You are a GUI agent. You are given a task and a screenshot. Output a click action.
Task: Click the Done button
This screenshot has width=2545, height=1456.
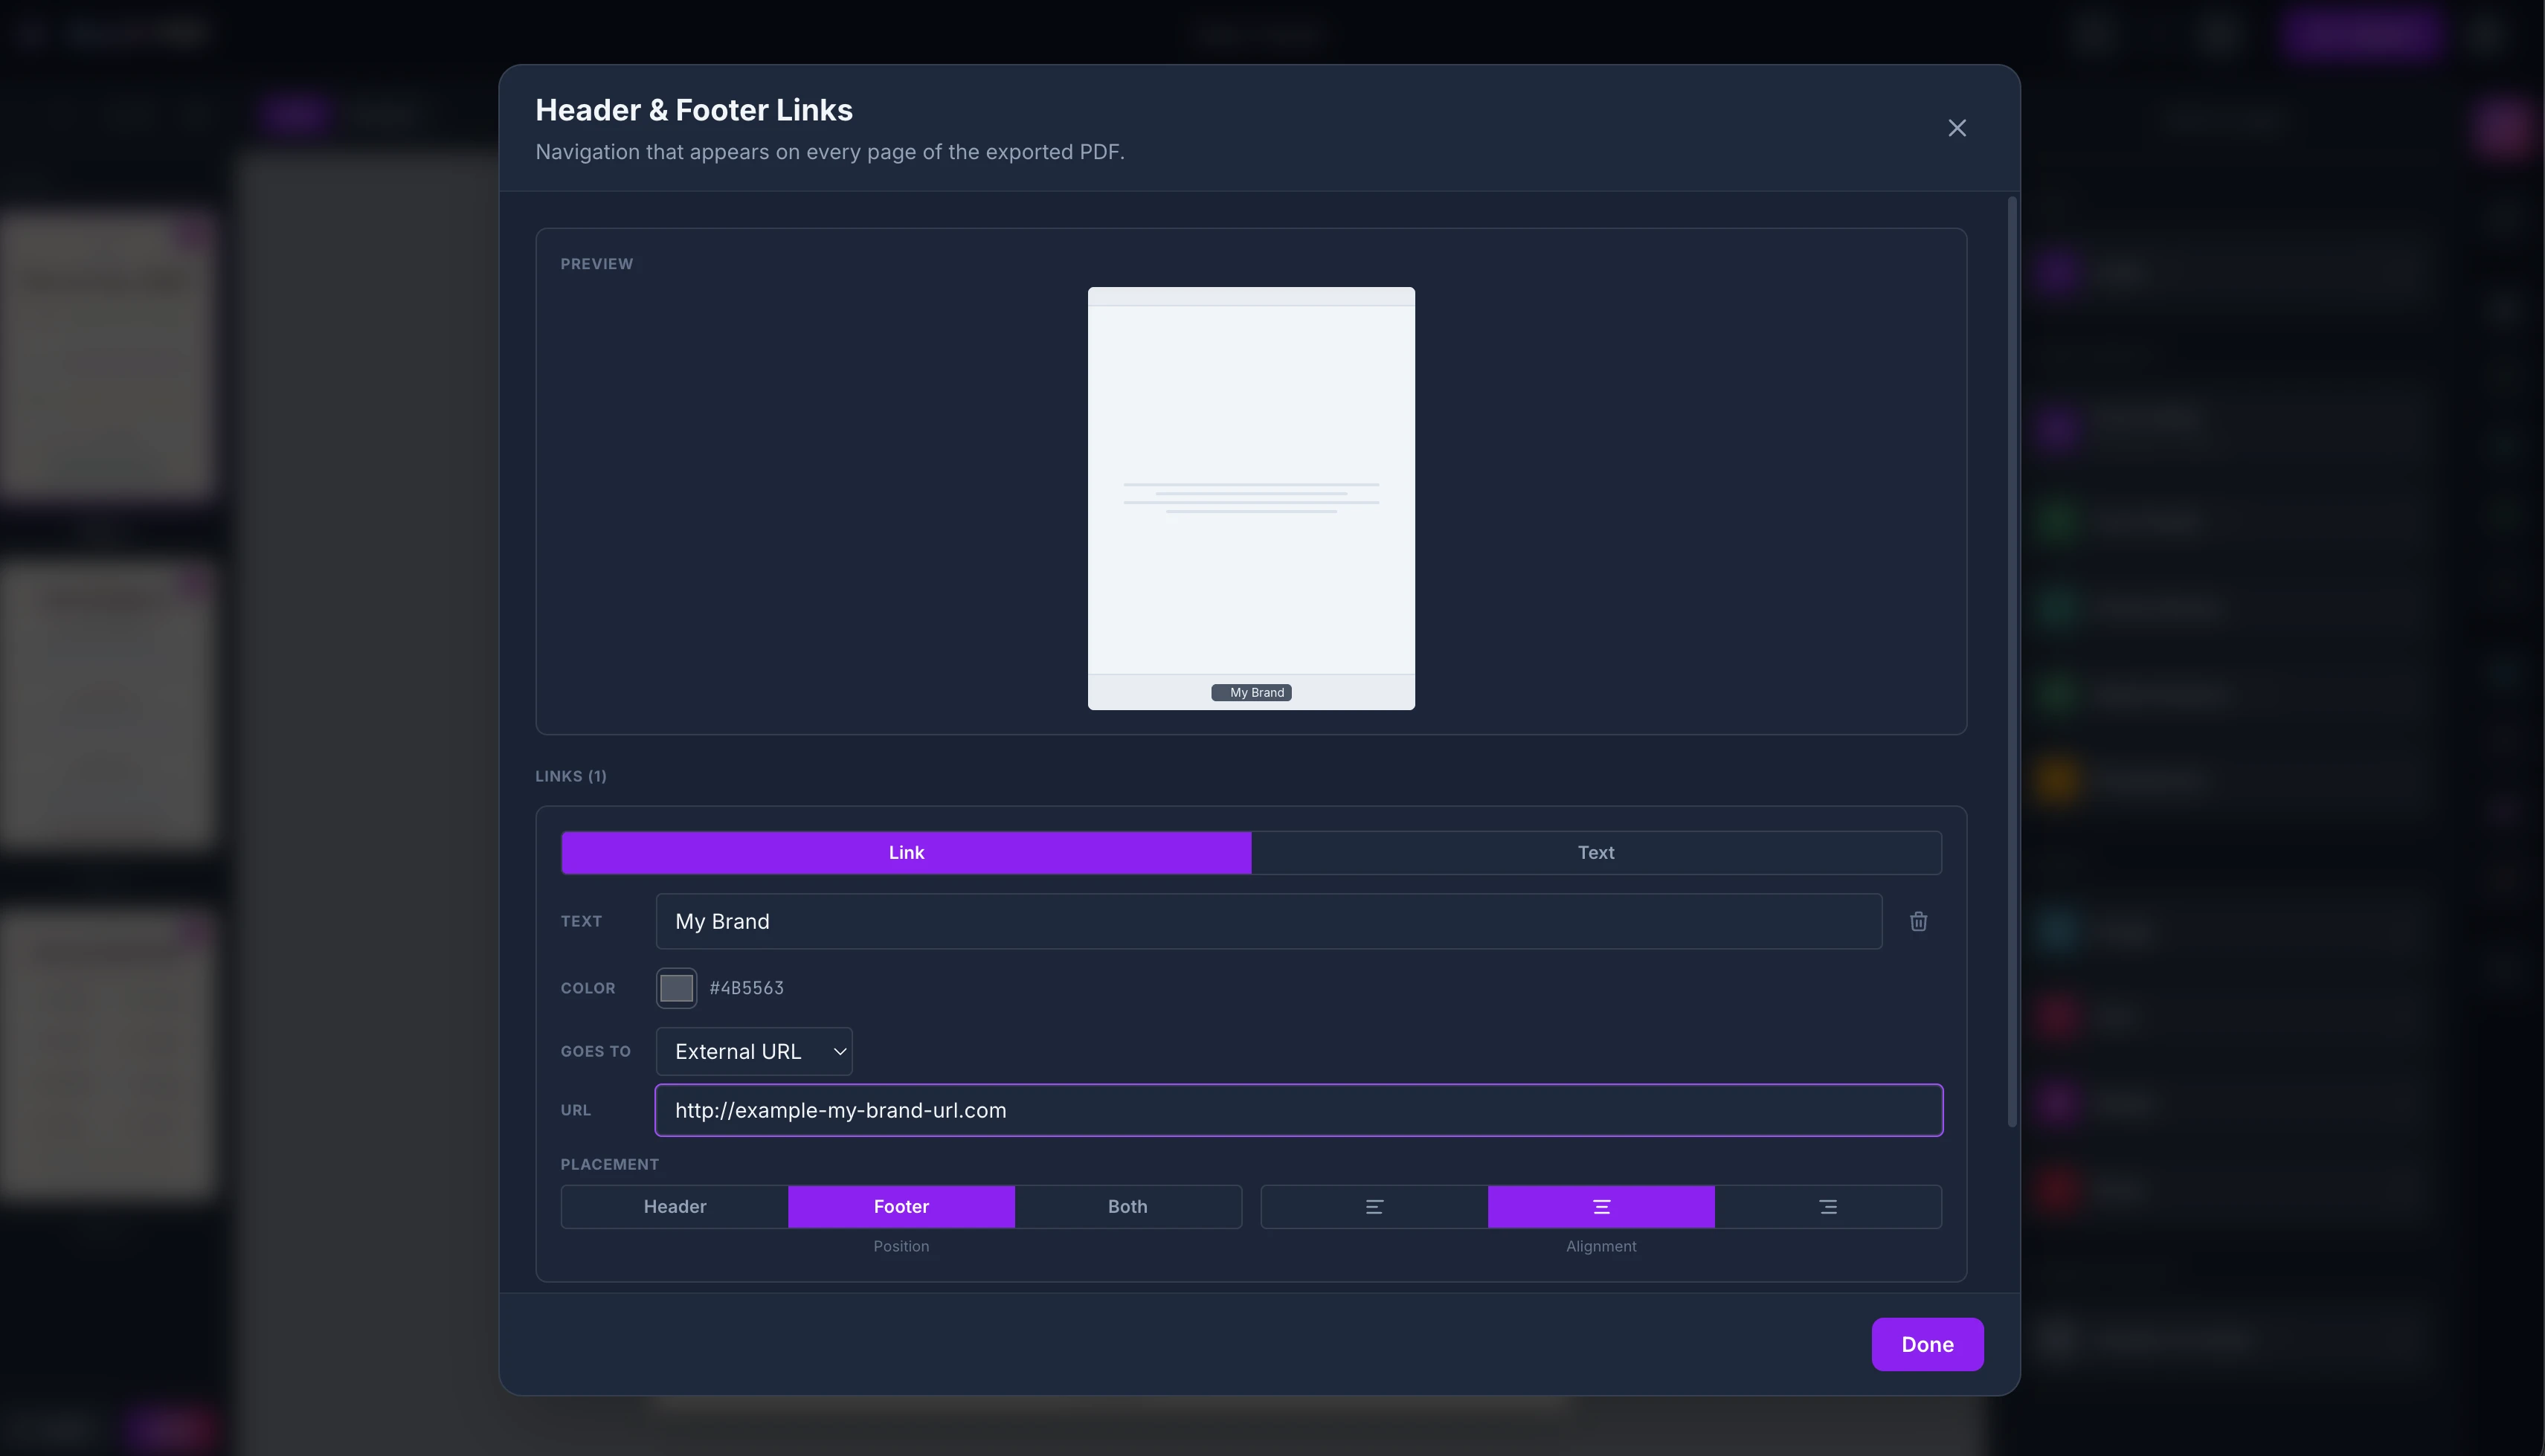[1927, 1344]
